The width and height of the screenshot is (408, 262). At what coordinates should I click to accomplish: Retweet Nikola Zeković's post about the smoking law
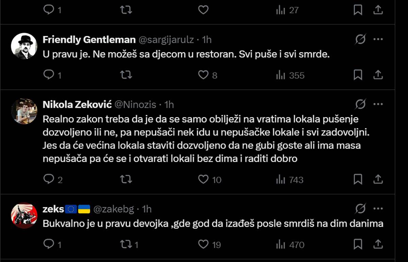point(126,179)
